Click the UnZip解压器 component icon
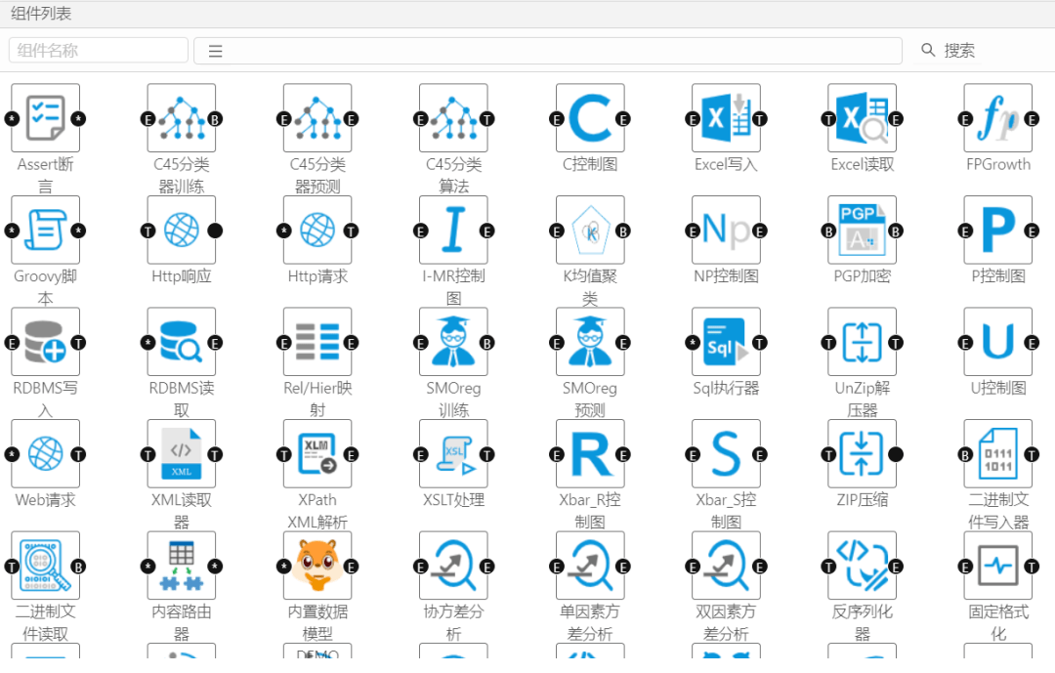 coord(862,343)
